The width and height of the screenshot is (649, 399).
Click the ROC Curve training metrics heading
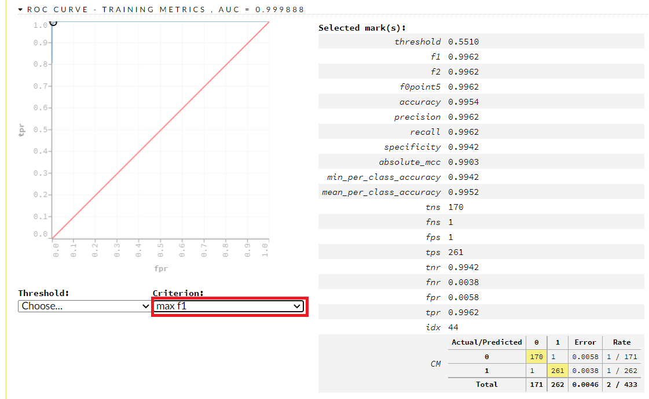(165, 10)
